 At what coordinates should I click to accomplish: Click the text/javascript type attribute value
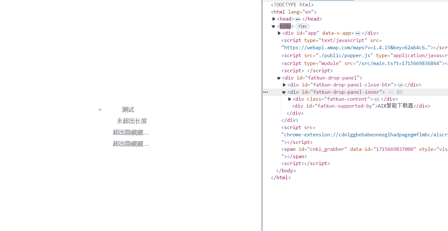[343, 40]
